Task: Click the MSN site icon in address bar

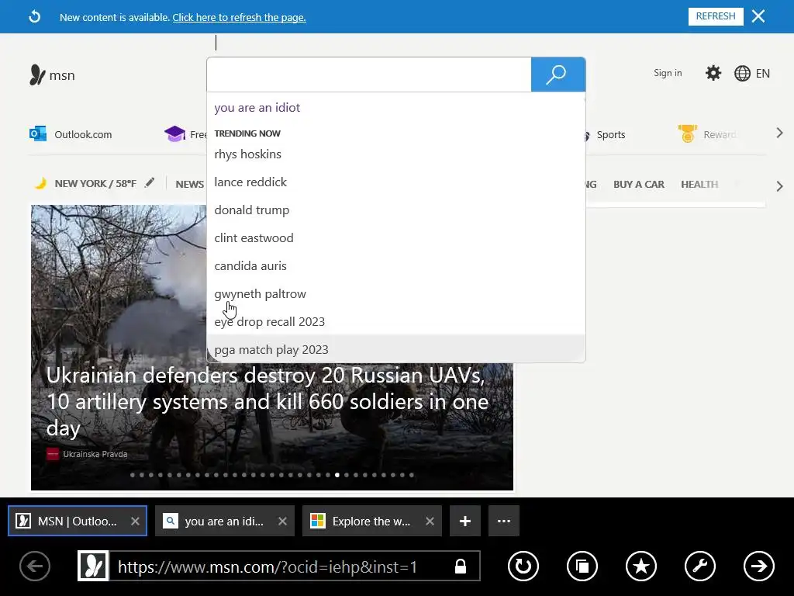Action: click(93, 566)
